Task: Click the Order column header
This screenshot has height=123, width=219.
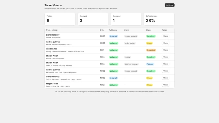Action: [102, 30]
